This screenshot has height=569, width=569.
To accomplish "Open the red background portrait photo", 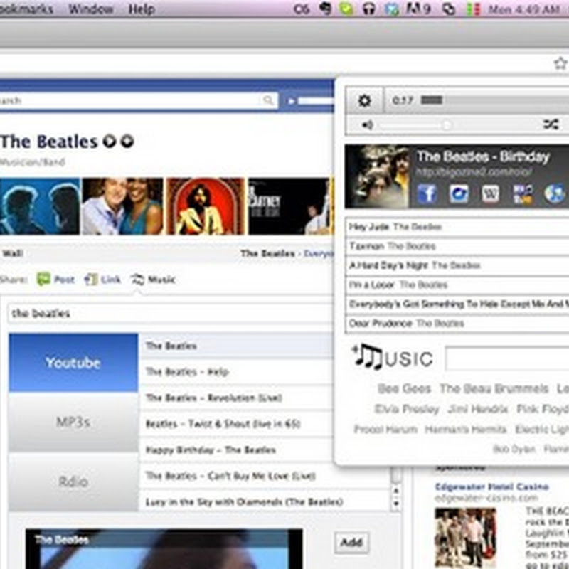I will [x=206, y=206].
